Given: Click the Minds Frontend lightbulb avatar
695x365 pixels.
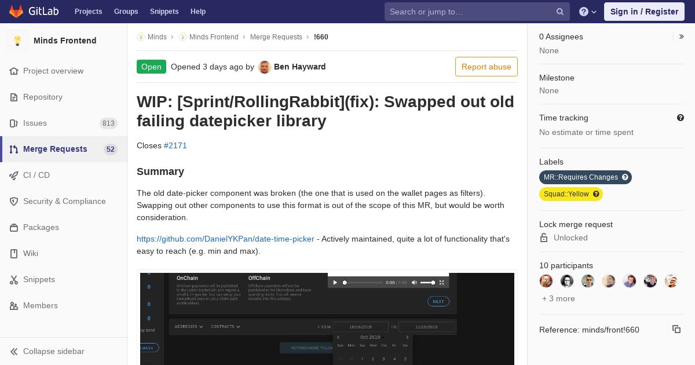Looking at the screenshot, I should [x=17, y=41].
